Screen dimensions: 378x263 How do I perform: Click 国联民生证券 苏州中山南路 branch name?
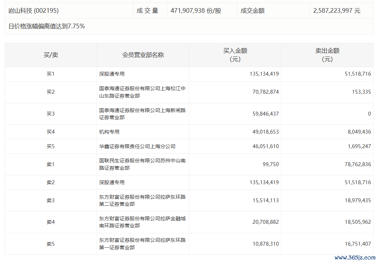(x=143, y=164)
